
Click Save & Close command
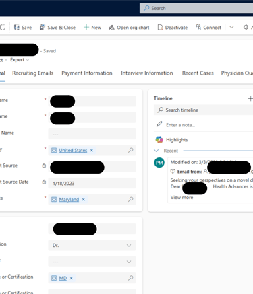click(x=57, y=28)
